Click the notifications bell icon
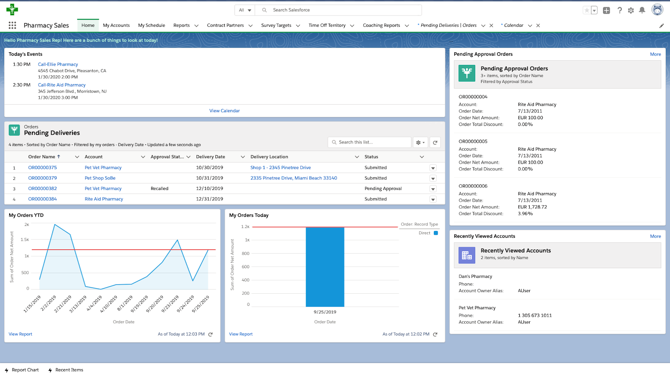Image resolution: width=670 pixels, height=377 pixels. [x=642, y=10]
